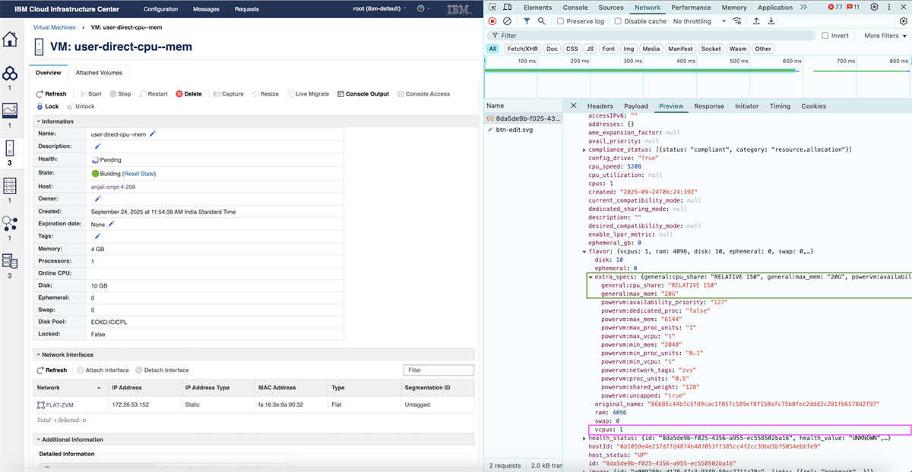The height and width of the screenshot is (472, 912).
Task: Switch to the Attached Volumes tab
Action: point(99,73)
